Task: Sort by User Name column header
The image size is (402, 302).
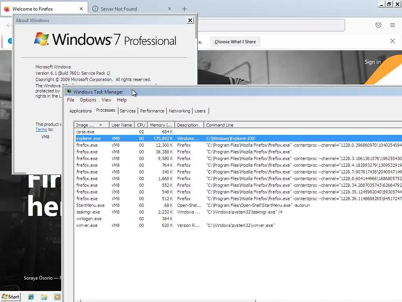Action: tap(122, 125)
